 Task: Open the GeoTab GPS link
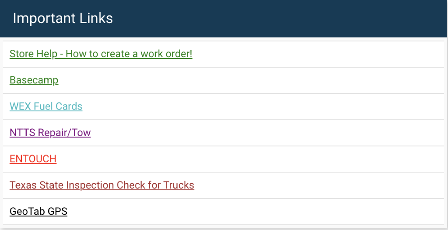[x=38, y=212]
